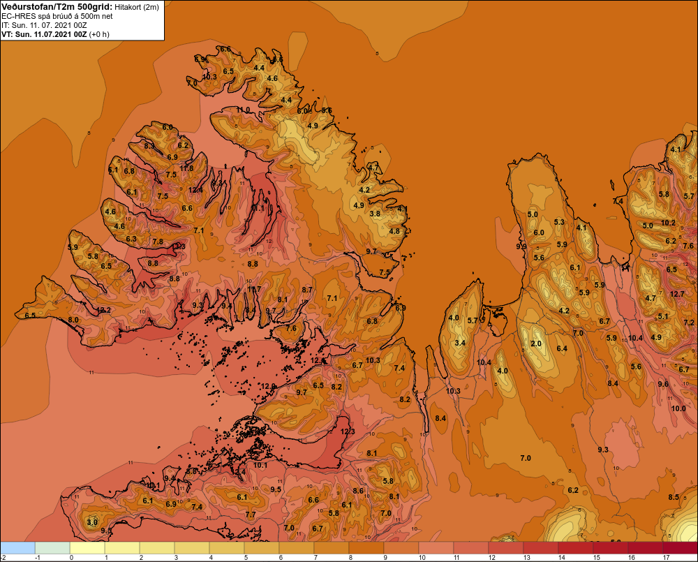Click the 10.2 temperature value
Viewport: 698px width, 562px height.
pos(668,223)
